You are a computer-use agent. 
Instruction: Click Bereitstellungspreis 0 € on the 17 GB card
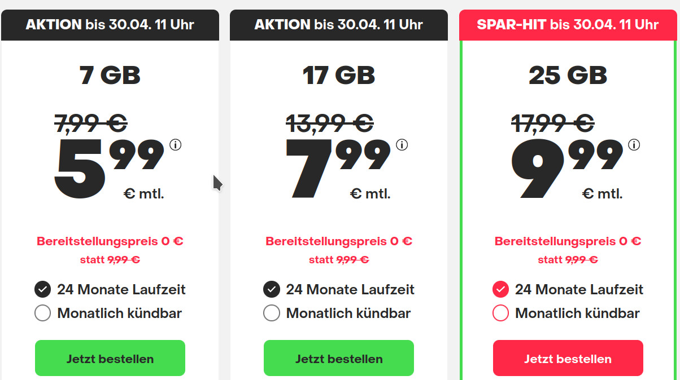[x=339, y=241]
